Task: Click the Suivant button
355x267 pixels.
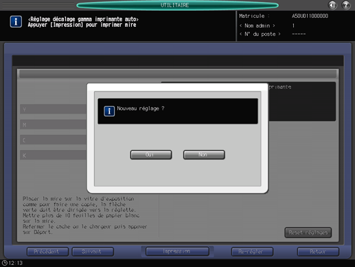Action: (x=93, y=252)
